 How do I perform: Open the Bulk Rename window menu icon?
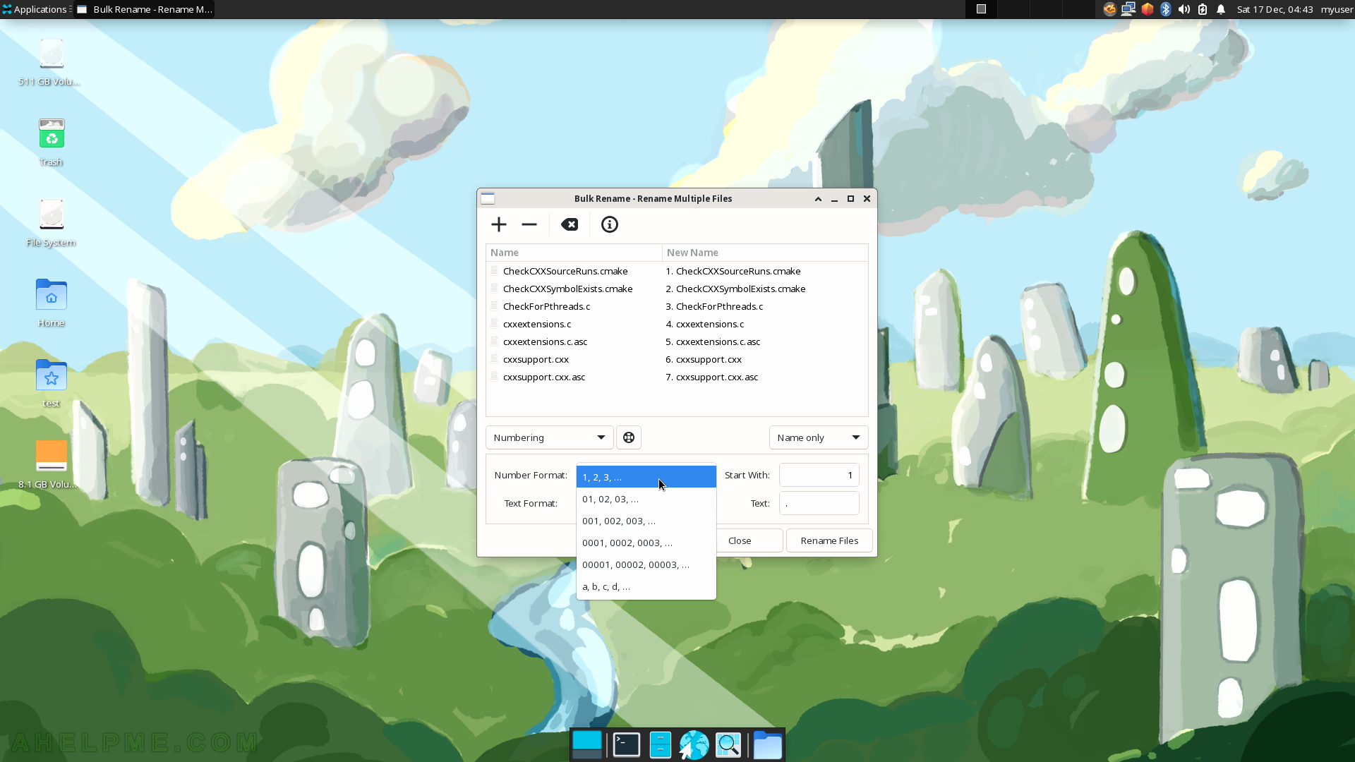click(488, 199)
